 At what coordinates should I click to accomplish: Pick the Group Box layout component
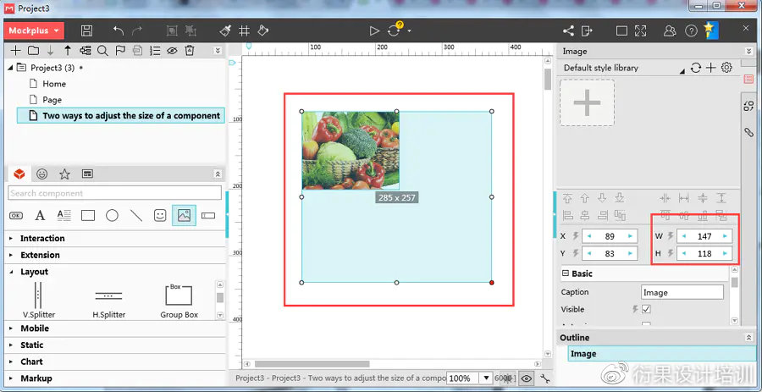point(179,301)
